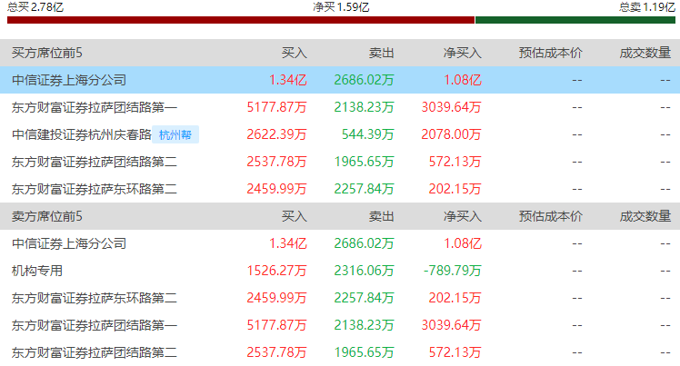Click 2459.99万 in the 买方席位前5 section
680x366 pixels.
(x=276, y=189)
